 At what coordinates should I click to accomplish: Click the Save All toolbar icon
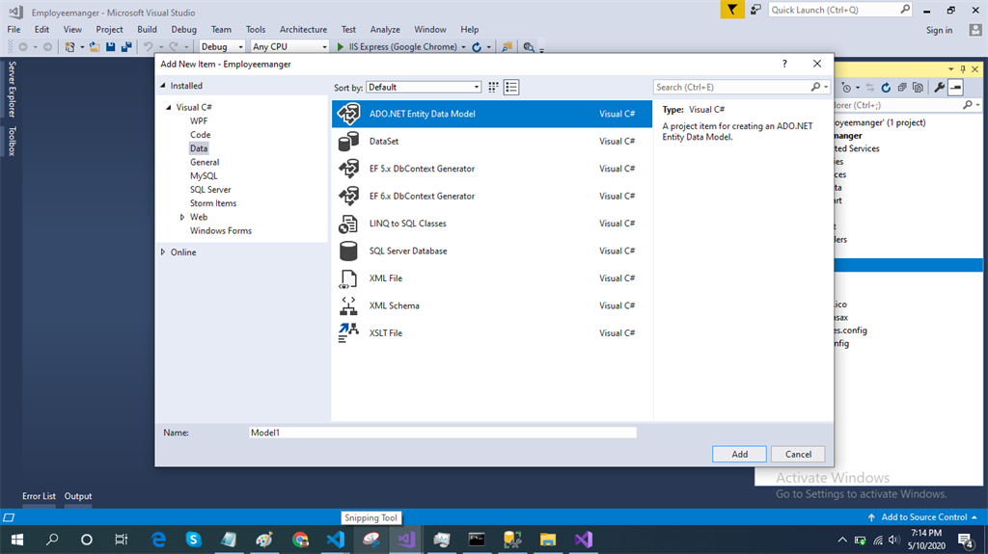tap(126, 47)
